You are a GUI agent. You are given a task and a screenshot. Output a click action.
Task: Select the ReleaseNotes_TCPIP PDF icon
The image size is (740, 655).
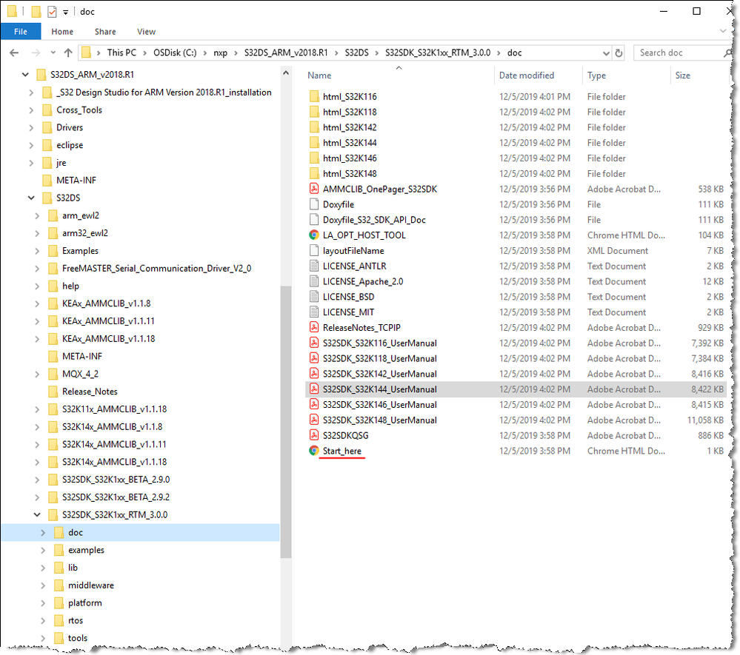[x=314, y=327]
